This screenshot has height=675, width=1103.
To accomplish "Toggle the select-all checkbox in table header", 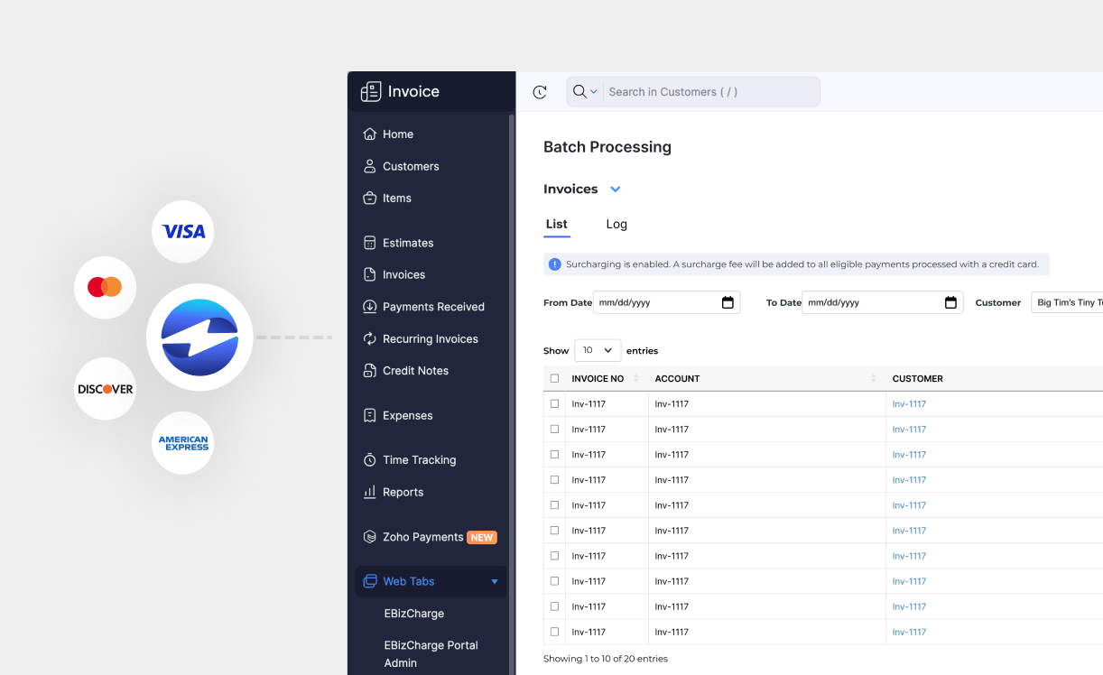I will point(554,378).
